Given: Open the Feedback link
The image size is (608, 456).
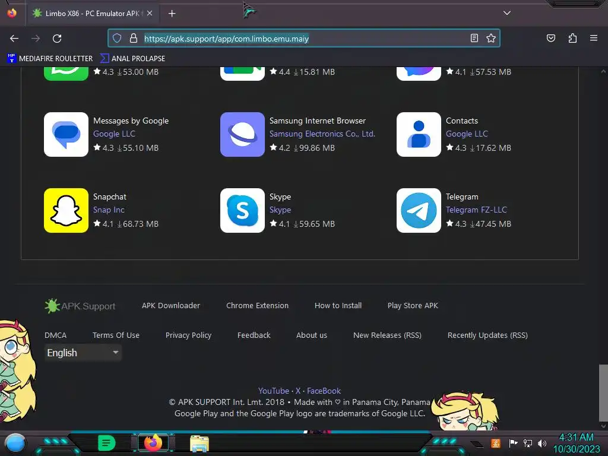Looking at the screenshot, I should [254, 335].
